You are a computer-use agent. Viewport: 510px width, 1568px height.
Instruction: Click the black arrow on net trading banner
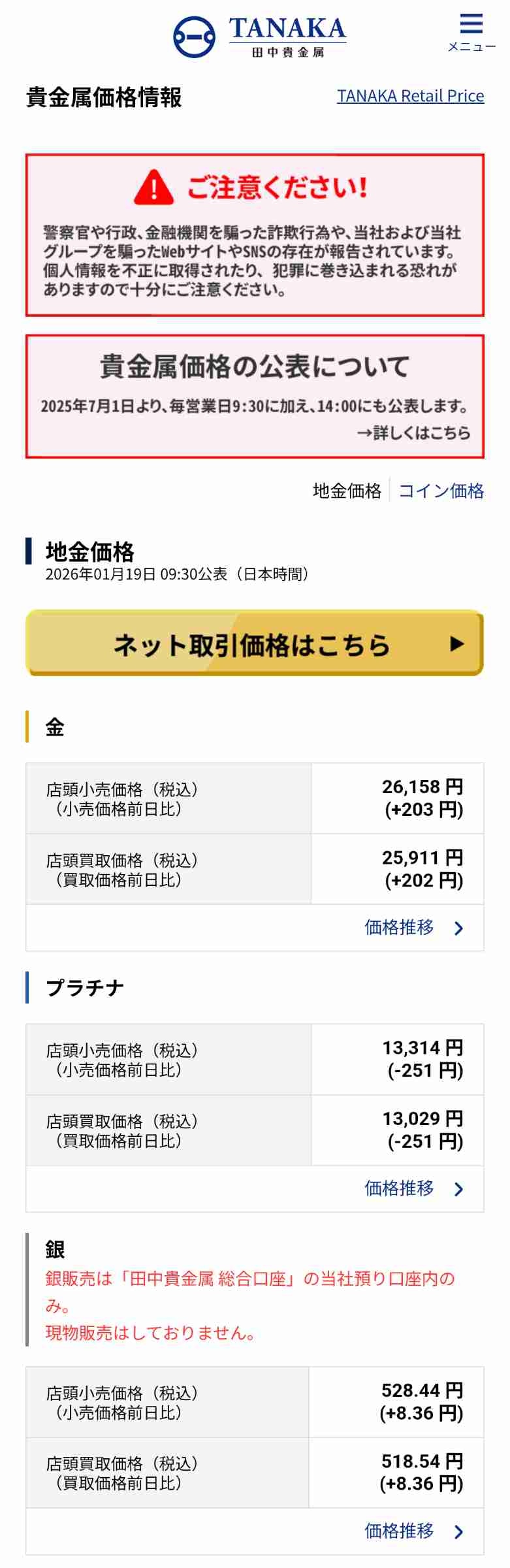tap(457, 644)
